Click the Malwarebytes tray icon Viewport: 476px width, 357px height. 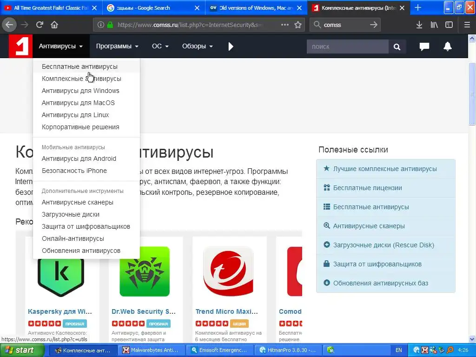(x=425, y=350)
